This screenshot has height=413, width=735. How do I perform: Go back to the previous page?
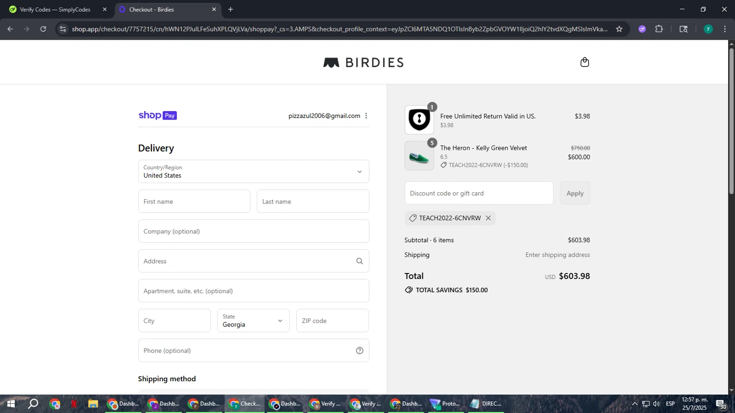point(10,29)
